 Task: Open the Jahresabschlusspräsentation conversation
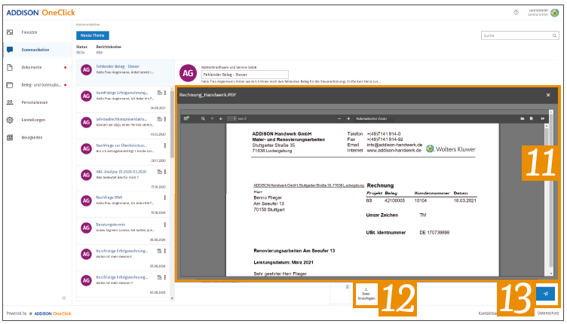[x=121, y=126]
